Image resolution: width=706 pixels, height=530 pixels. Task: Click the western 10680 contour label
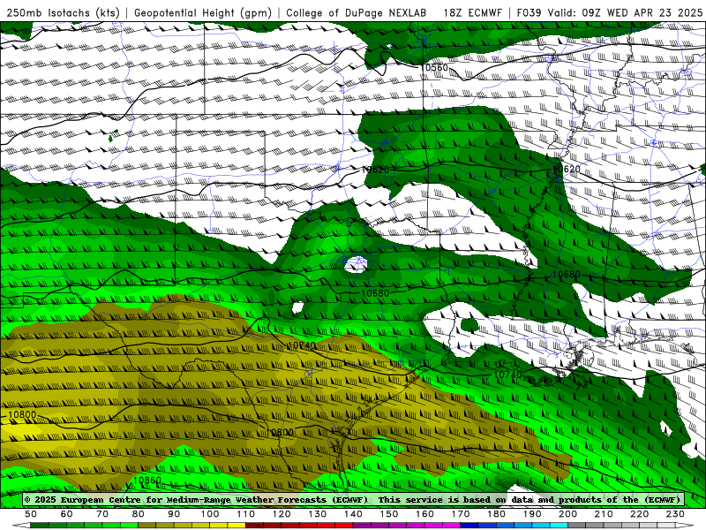pyautogui.click(x=375, y=293)
